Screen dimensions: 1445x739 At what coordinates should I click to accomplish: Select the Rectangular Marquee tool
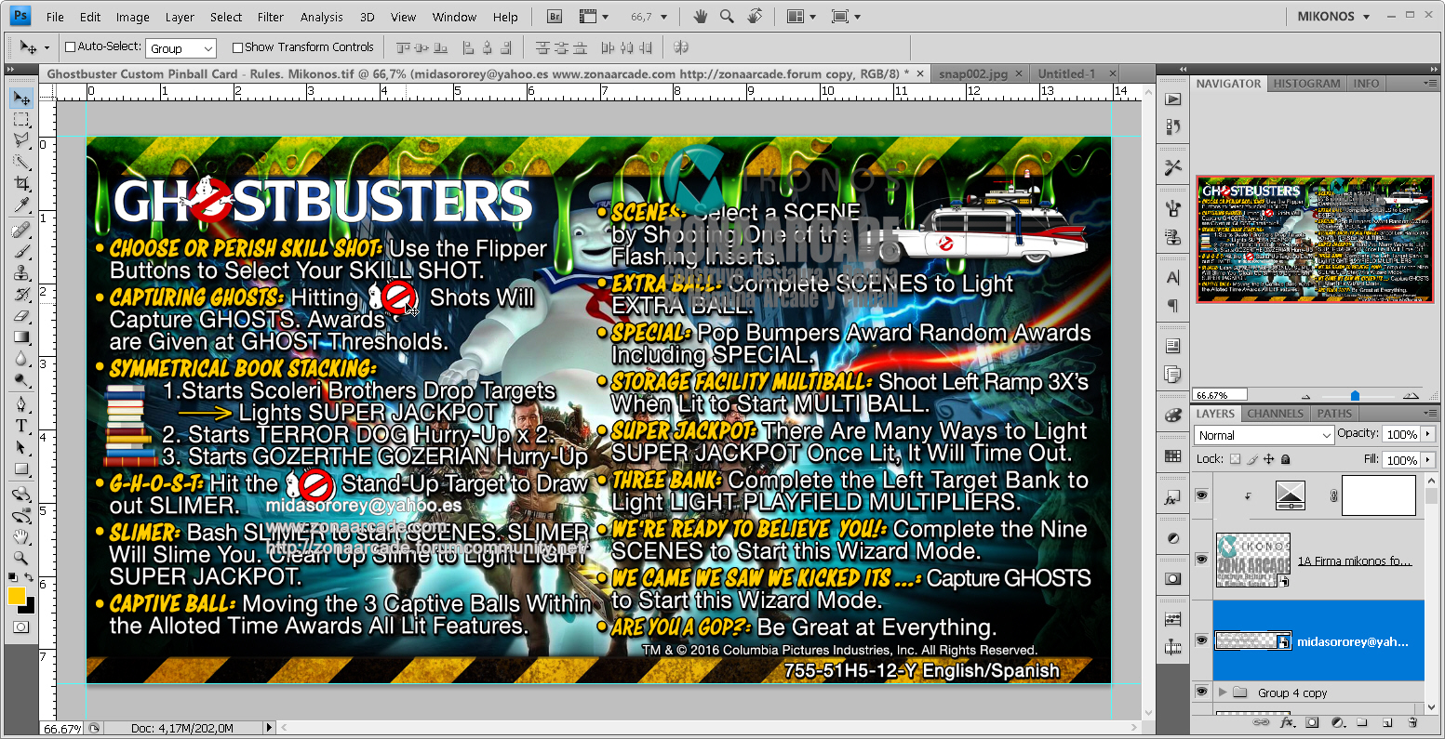point(21,120)
